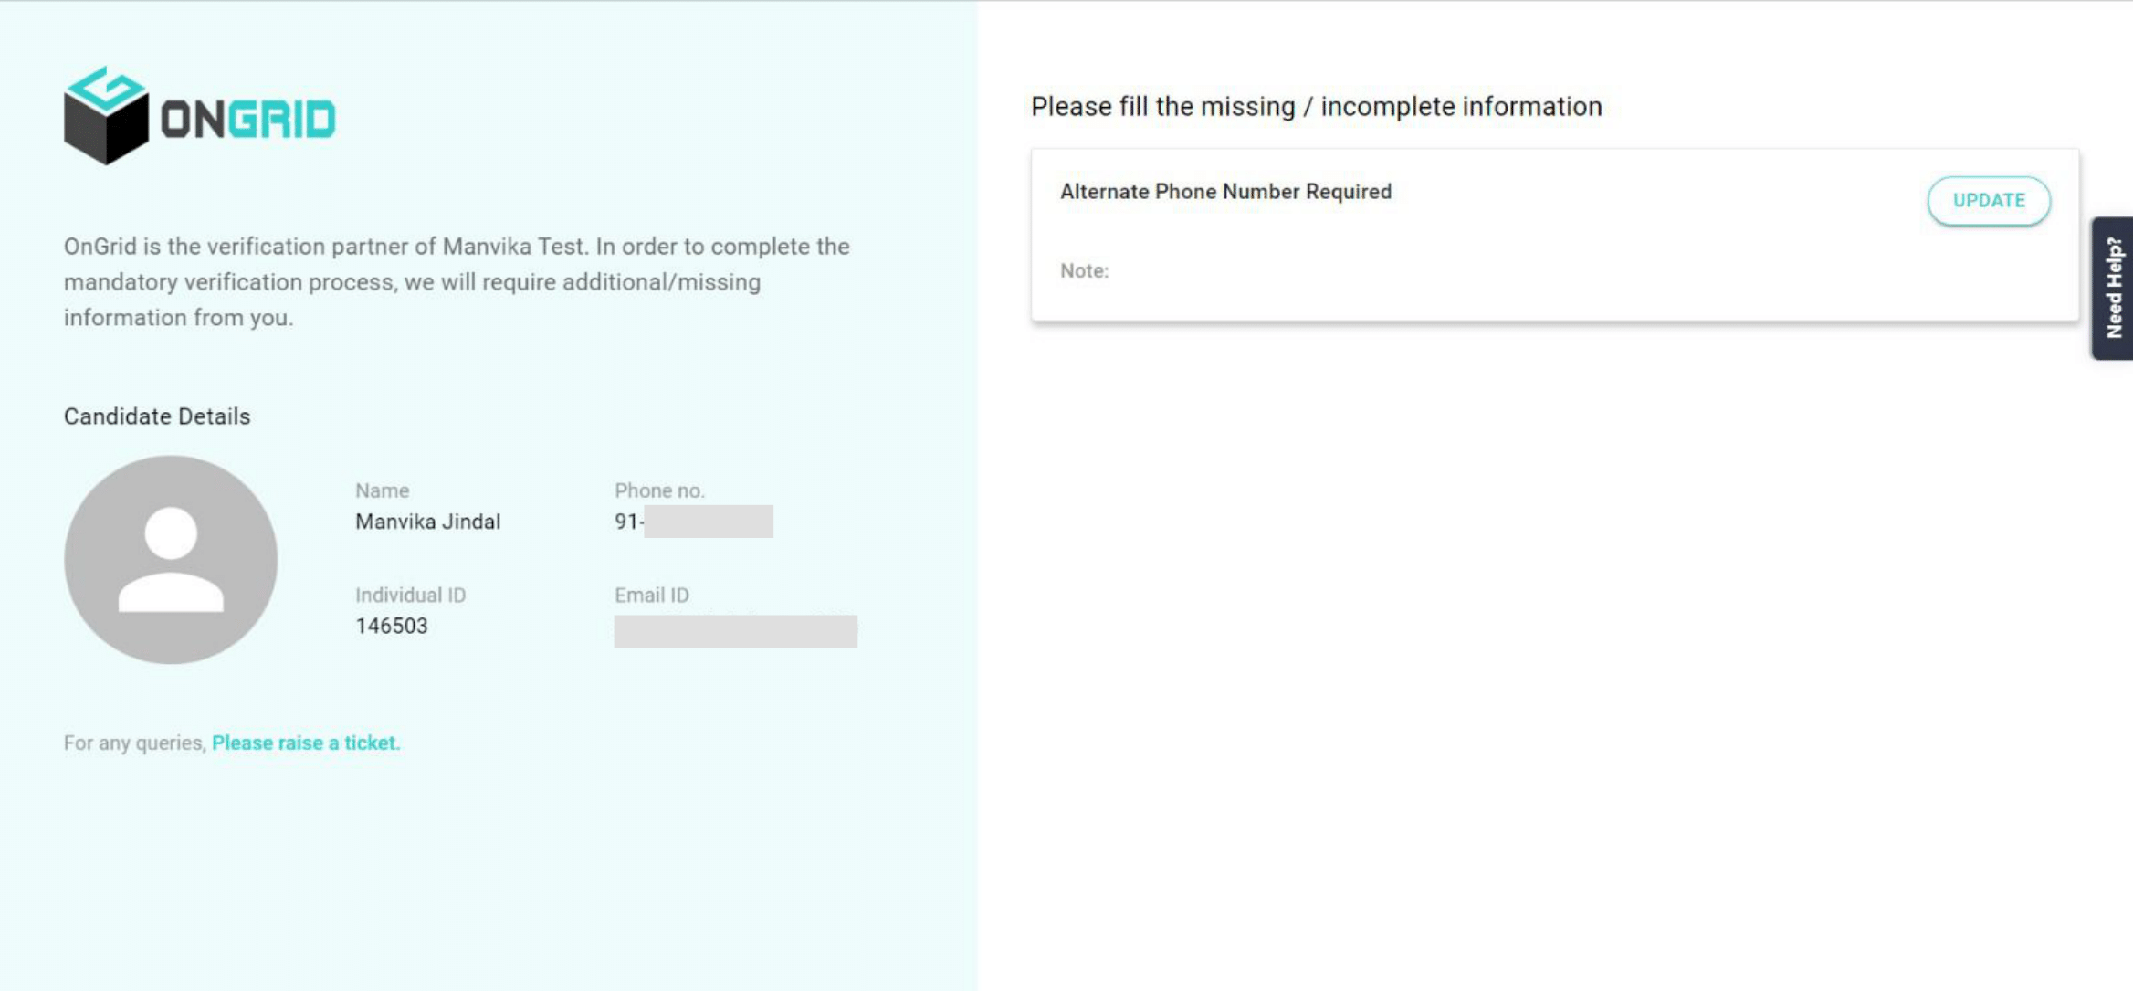Click the Individual ID label
2133x991 pixels.
coord(410,596)
